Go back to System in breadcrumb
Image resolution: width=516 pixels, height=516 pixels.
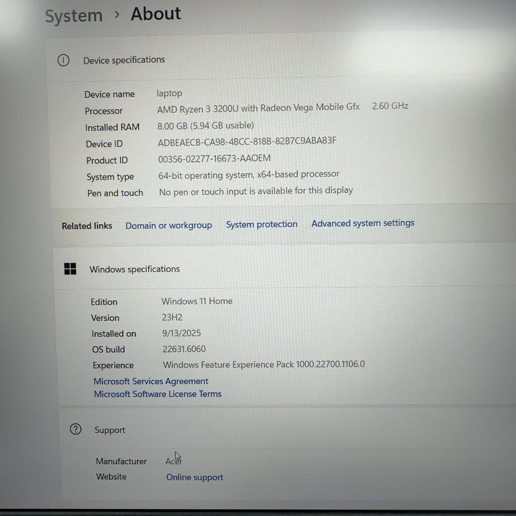74,16
